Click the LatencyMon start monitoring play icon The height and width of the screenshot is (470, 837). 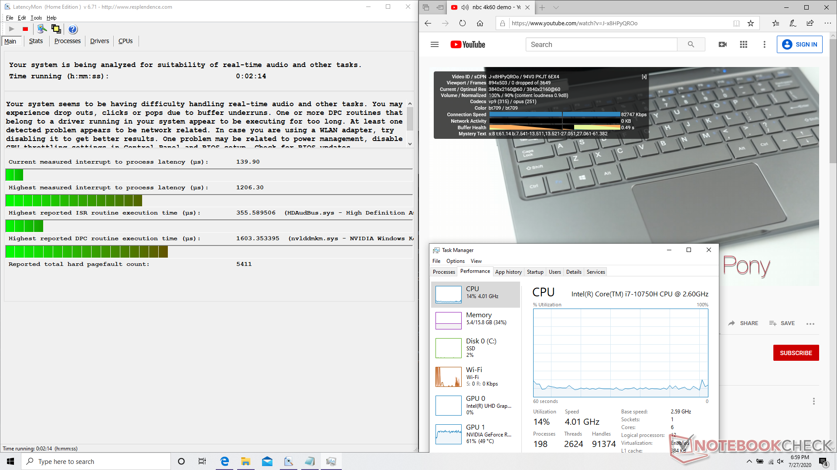[x=12, y=29]
